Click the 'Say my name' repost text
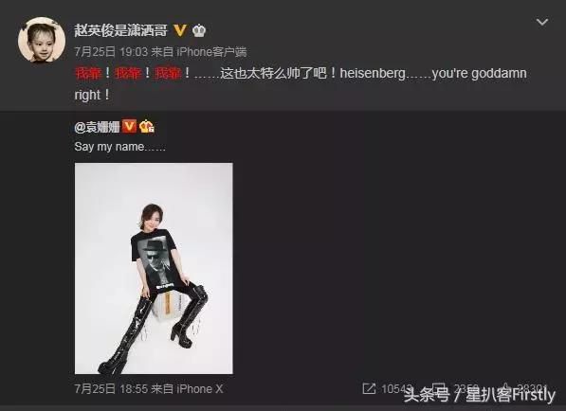Viewport: 566px width, 411px height. 120,147
